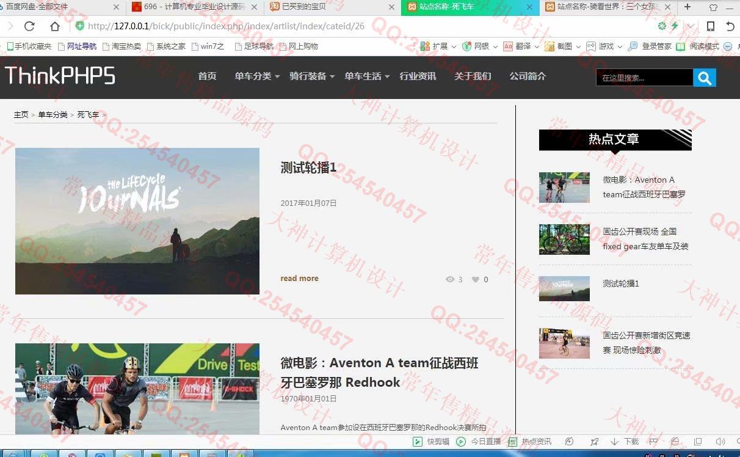Close the 站点名称-死飞车 tab

[x=529, y=7]
